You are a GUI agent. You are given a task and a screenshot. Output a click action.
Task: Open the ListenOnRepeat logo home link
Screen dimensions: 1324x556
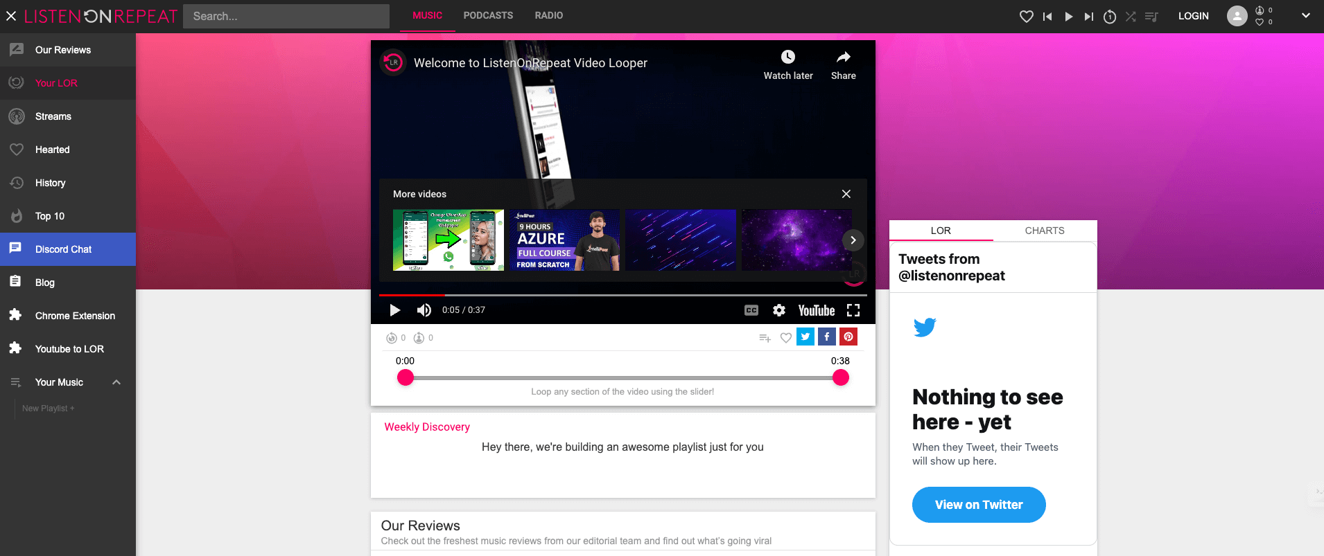click(101, 16)
